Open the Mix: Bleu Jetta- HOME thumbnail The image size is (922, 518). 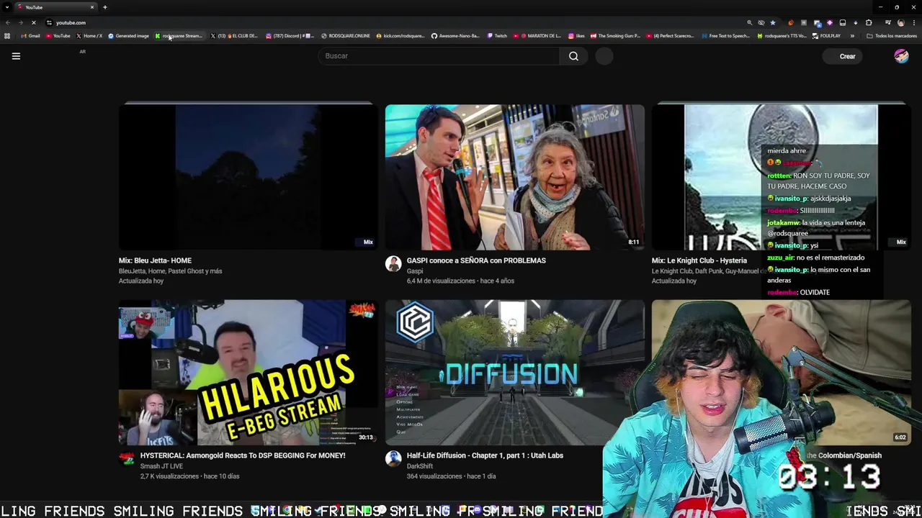click(248, 177)
